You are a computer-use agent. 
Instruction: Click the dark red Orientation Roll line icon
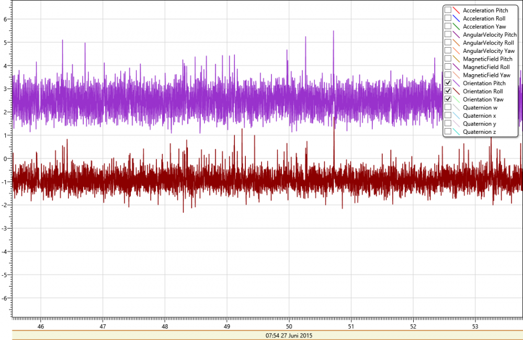[x=457, y=91]
